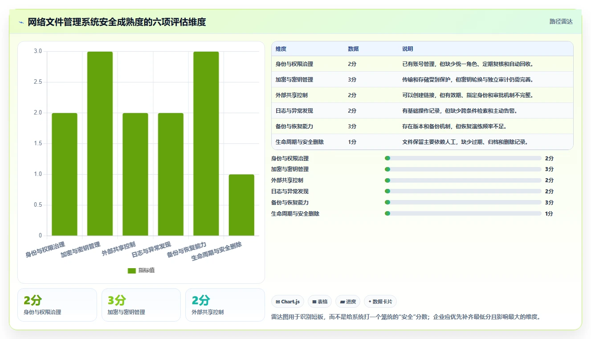Click the 数据 column header
This screenshot has height=339, width=591.
point(353,49)
